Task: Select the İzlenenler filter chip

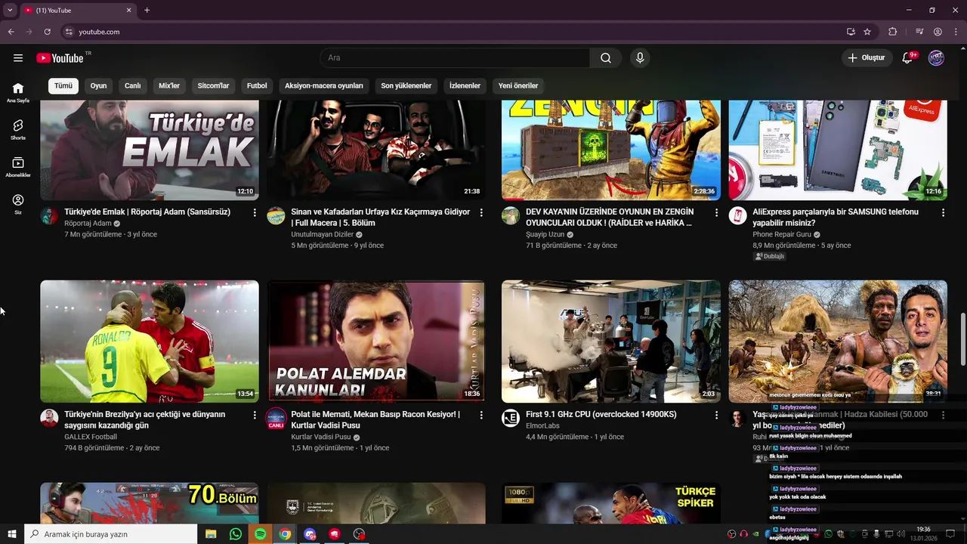Action: pos(465,86)
